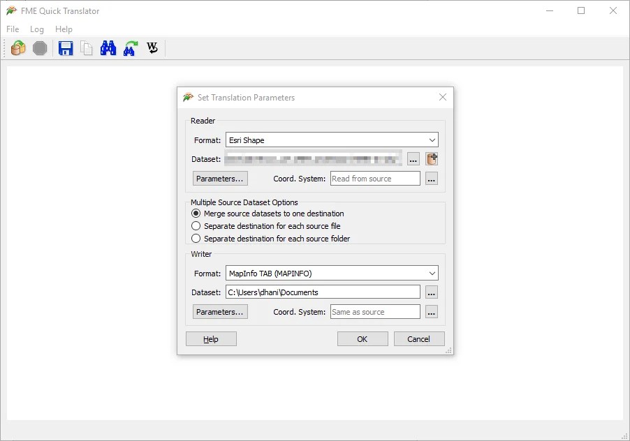Image resolution: width=630 pixels, height=441 pixels.
Task: Click the Cancel button
Action: point(419,339)
